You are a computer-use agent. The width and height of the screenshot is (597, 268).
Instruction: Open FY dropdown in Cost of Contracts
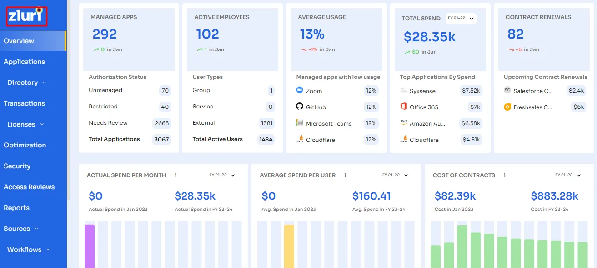[x=568, y=175]
